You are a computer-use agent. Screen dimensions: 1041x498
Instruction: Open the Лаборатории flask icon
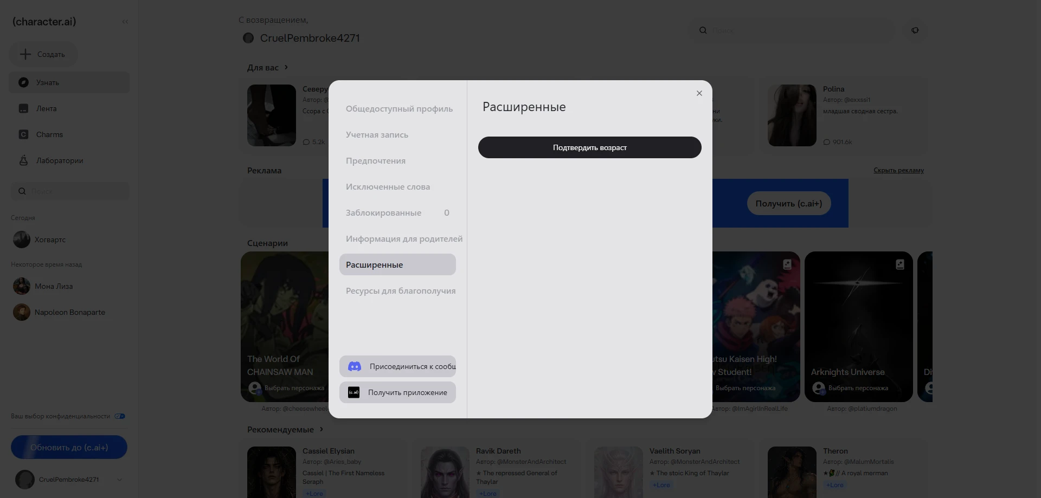[23, 160]
